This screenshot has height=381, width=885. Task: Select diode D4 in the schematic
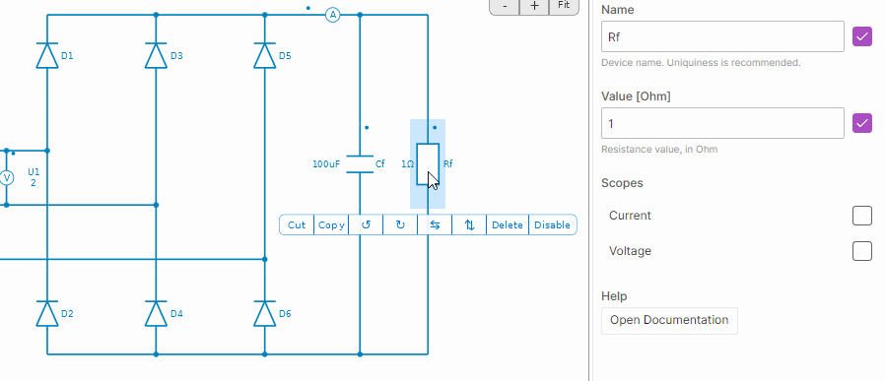[x=157, y=313]
